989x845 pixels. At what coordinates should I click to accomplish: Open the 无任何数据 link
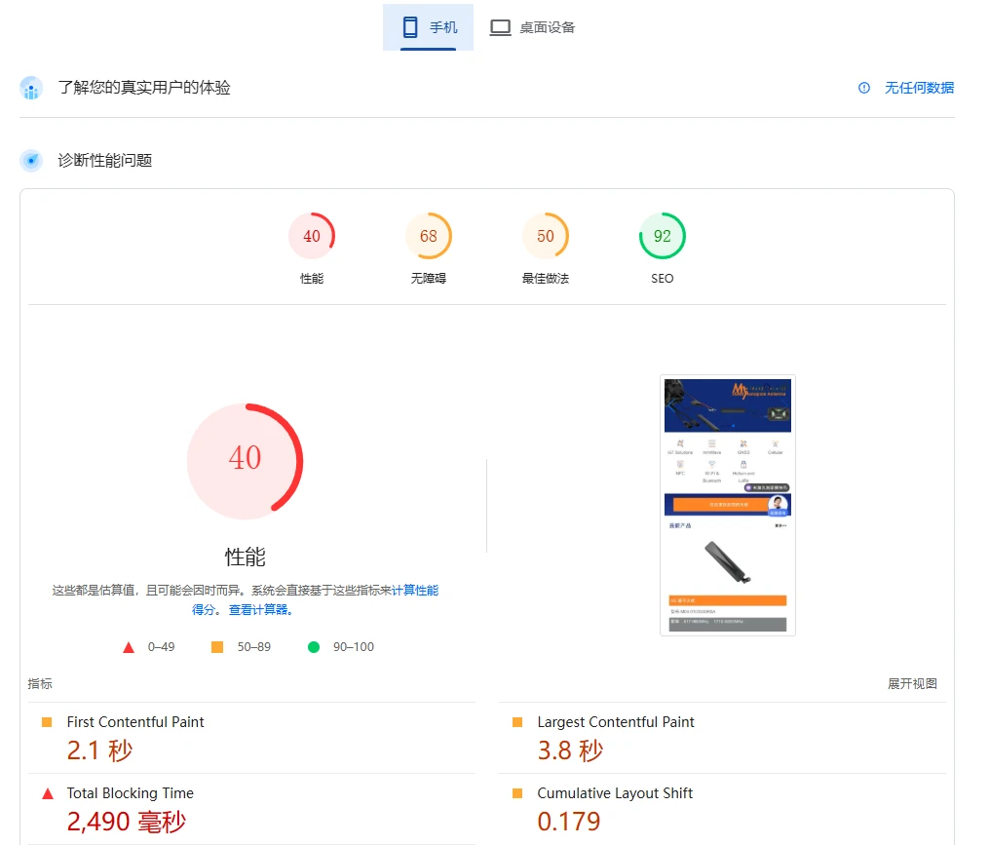point(919,88)
